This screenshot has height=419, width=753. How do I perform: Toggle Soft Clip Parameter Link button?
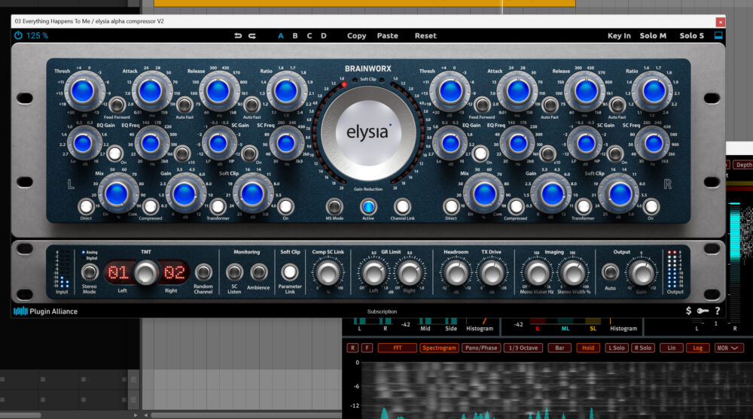click(x=290, y=272)
